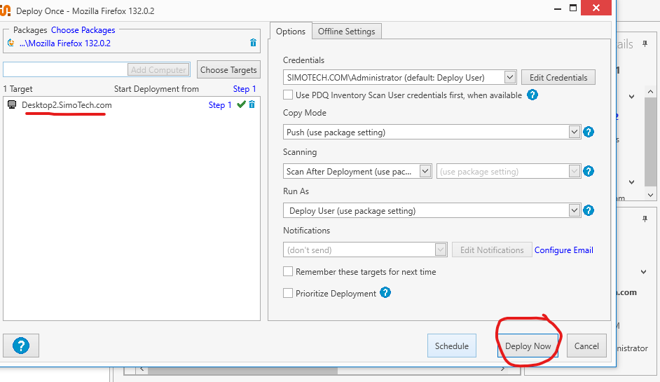Open help icon next to Run As
The image size is (660, 382).
pyautogui.click(x=589, y=210)
